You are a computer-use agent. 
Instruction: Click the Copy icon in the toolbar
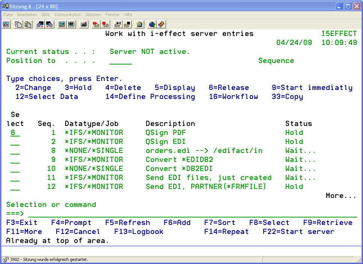pos(18,24)
